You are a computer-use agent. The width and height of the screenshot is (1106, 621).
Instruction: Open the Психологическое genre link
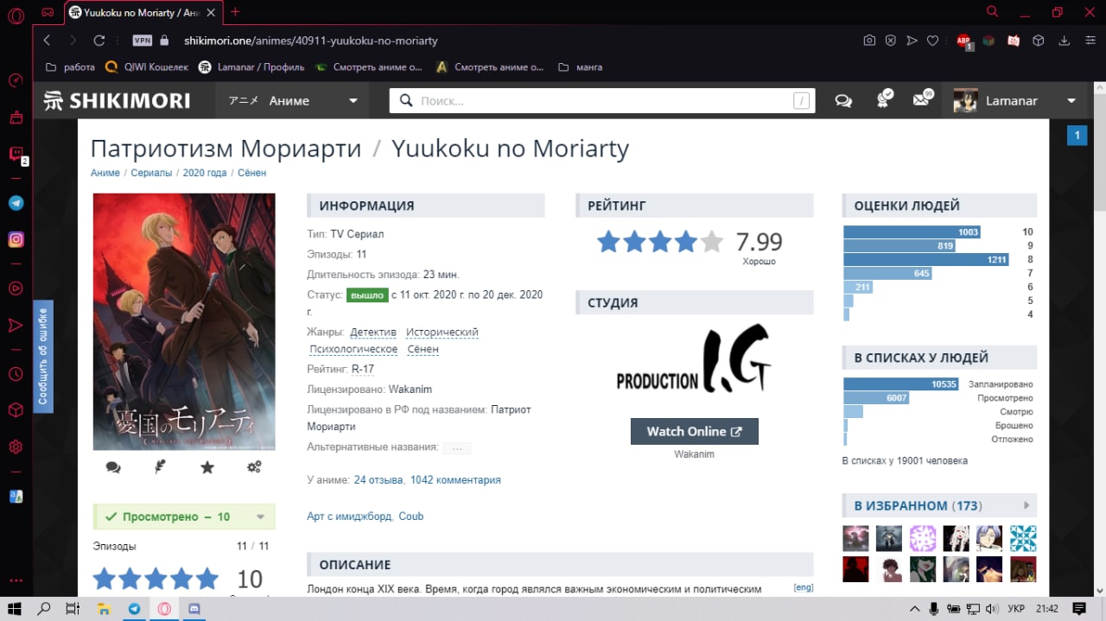(x=353, y=349)
